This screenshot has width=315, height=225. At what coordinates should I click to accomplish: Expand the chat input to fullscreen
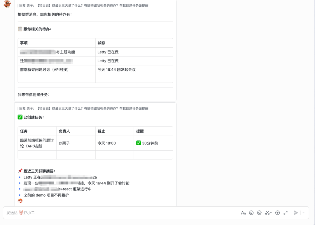[x=285, y=212]
